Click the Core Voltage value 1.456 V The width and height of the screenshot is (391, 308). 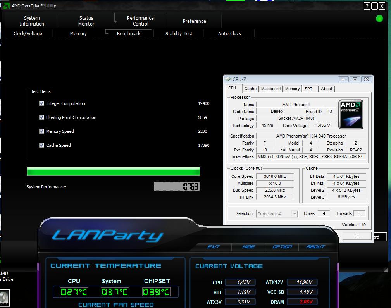pyautogui.click(x=323, y=125)
